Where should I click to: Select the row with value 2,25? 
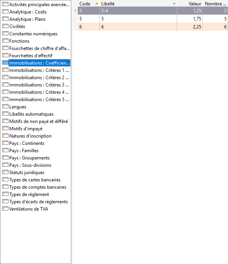coord(153,27)
